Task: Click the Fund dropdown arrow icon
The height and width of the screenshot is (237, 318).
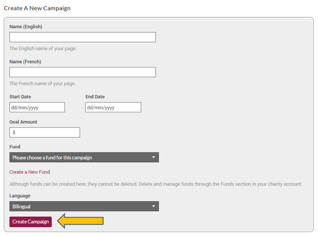Action: (x=154, y=157)
